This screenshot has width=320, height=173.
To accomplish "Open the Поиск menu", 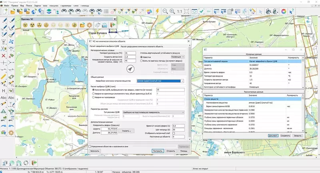I will [29, 6].
